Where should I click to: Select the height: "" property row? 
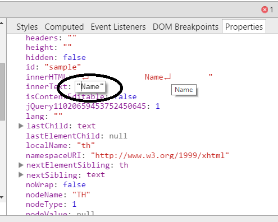point(49,48)
